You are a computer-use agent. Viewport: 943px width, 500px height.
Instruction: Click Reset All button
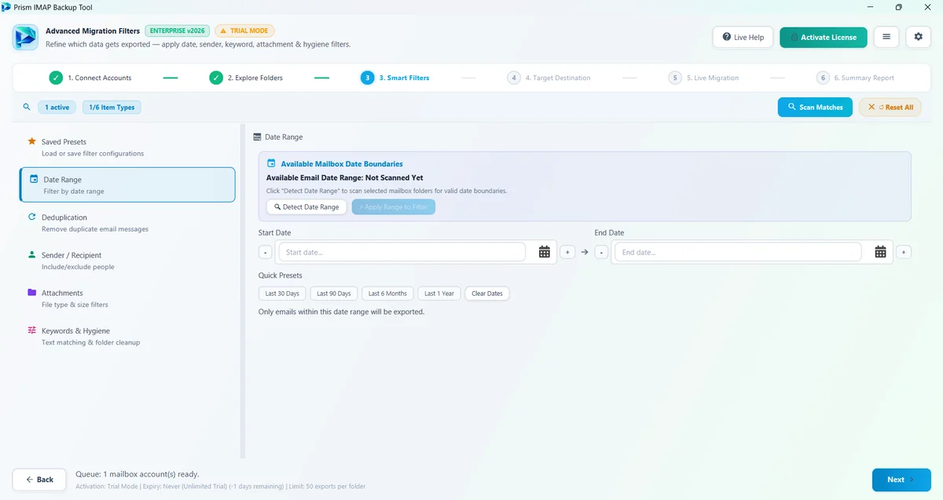(890, 107)
